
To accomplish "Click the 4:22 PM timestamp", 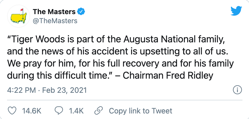I will (22, 90).
